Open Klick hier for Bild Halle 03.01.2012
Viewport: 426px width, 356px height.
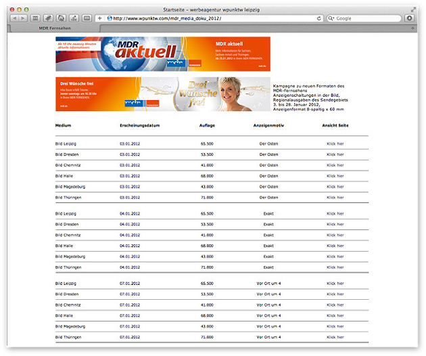pos(335,176)
